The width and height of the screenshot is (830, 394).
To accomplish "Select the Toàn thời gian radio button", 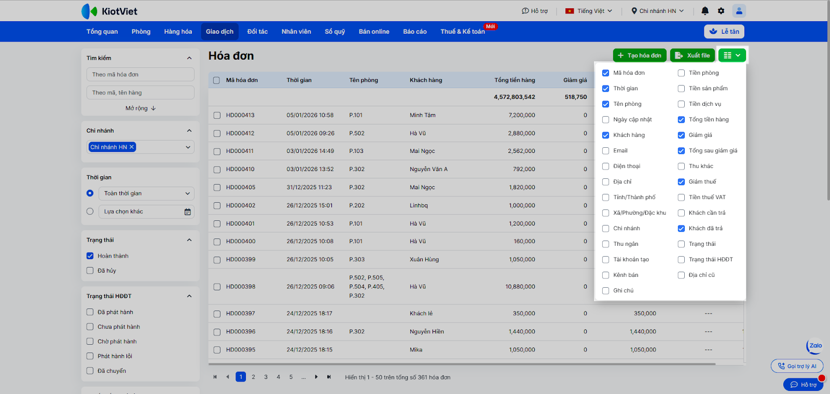I will tap(90, 193).
